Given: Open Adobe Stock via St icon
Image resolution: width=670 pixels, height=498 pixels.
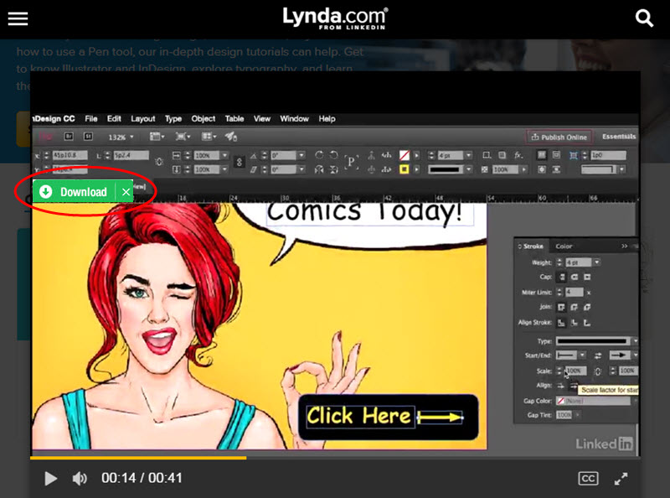Looking at the screenshot, I should click(88, 137).
